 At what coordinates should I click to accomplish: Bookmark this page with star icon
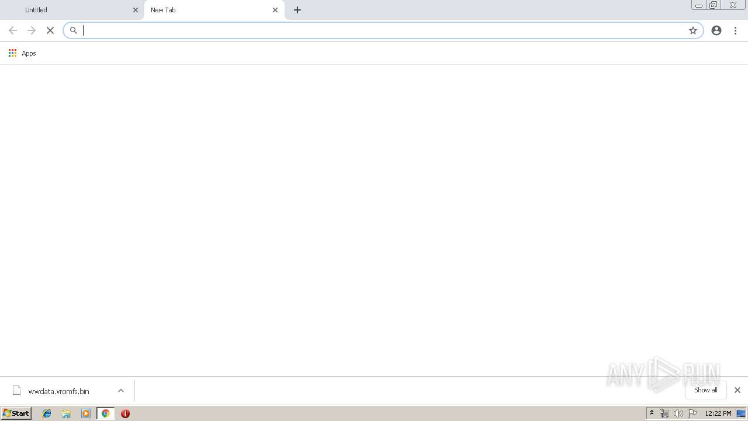click(x=693, y=30)
